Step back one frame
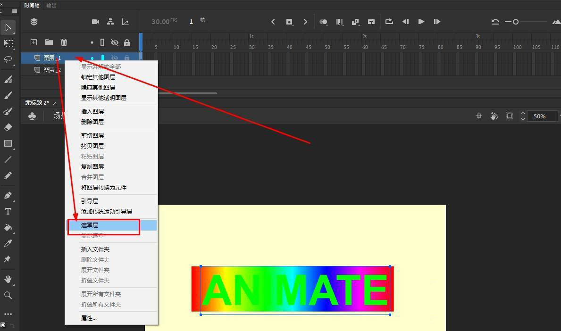561x331 pixels. [x=405, y=22]
